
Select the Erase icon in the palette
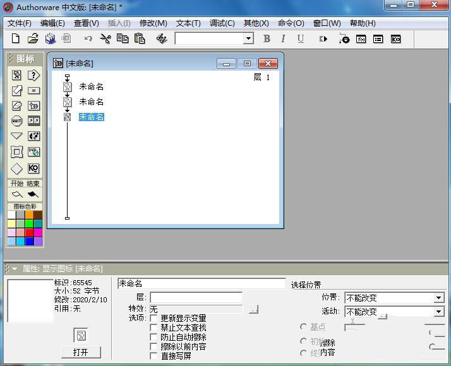point(16,106)
